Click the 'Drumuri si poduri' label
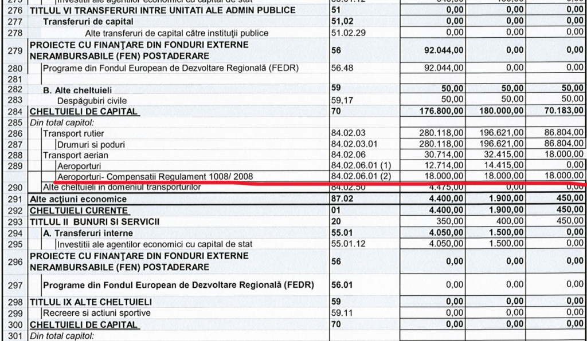The height and width of the screenshot is (341, 587). [x=91, y=145]
